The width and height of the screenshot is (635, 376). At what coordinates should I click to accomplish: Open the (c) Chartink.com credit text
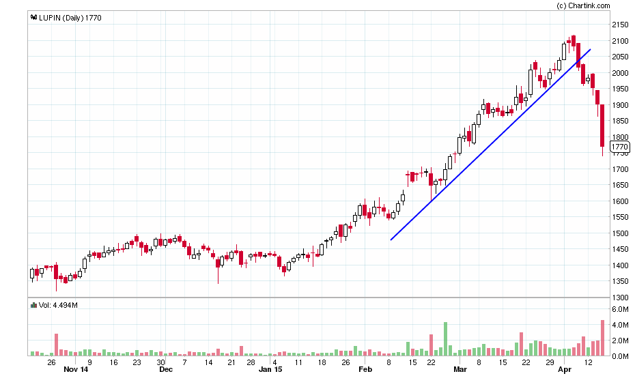pyautogui.click(x=583, y=5)
